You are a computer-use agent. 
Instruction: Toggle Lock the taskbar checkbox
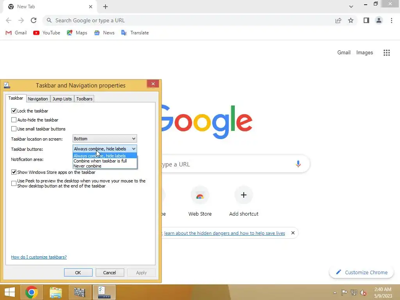point(14,111)
